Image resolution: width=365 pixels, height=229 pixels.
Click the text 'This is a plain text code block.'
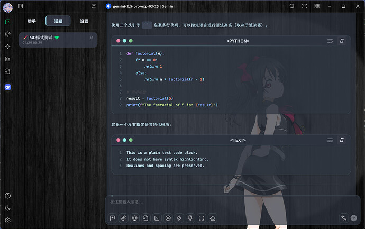tap(162, 153)
